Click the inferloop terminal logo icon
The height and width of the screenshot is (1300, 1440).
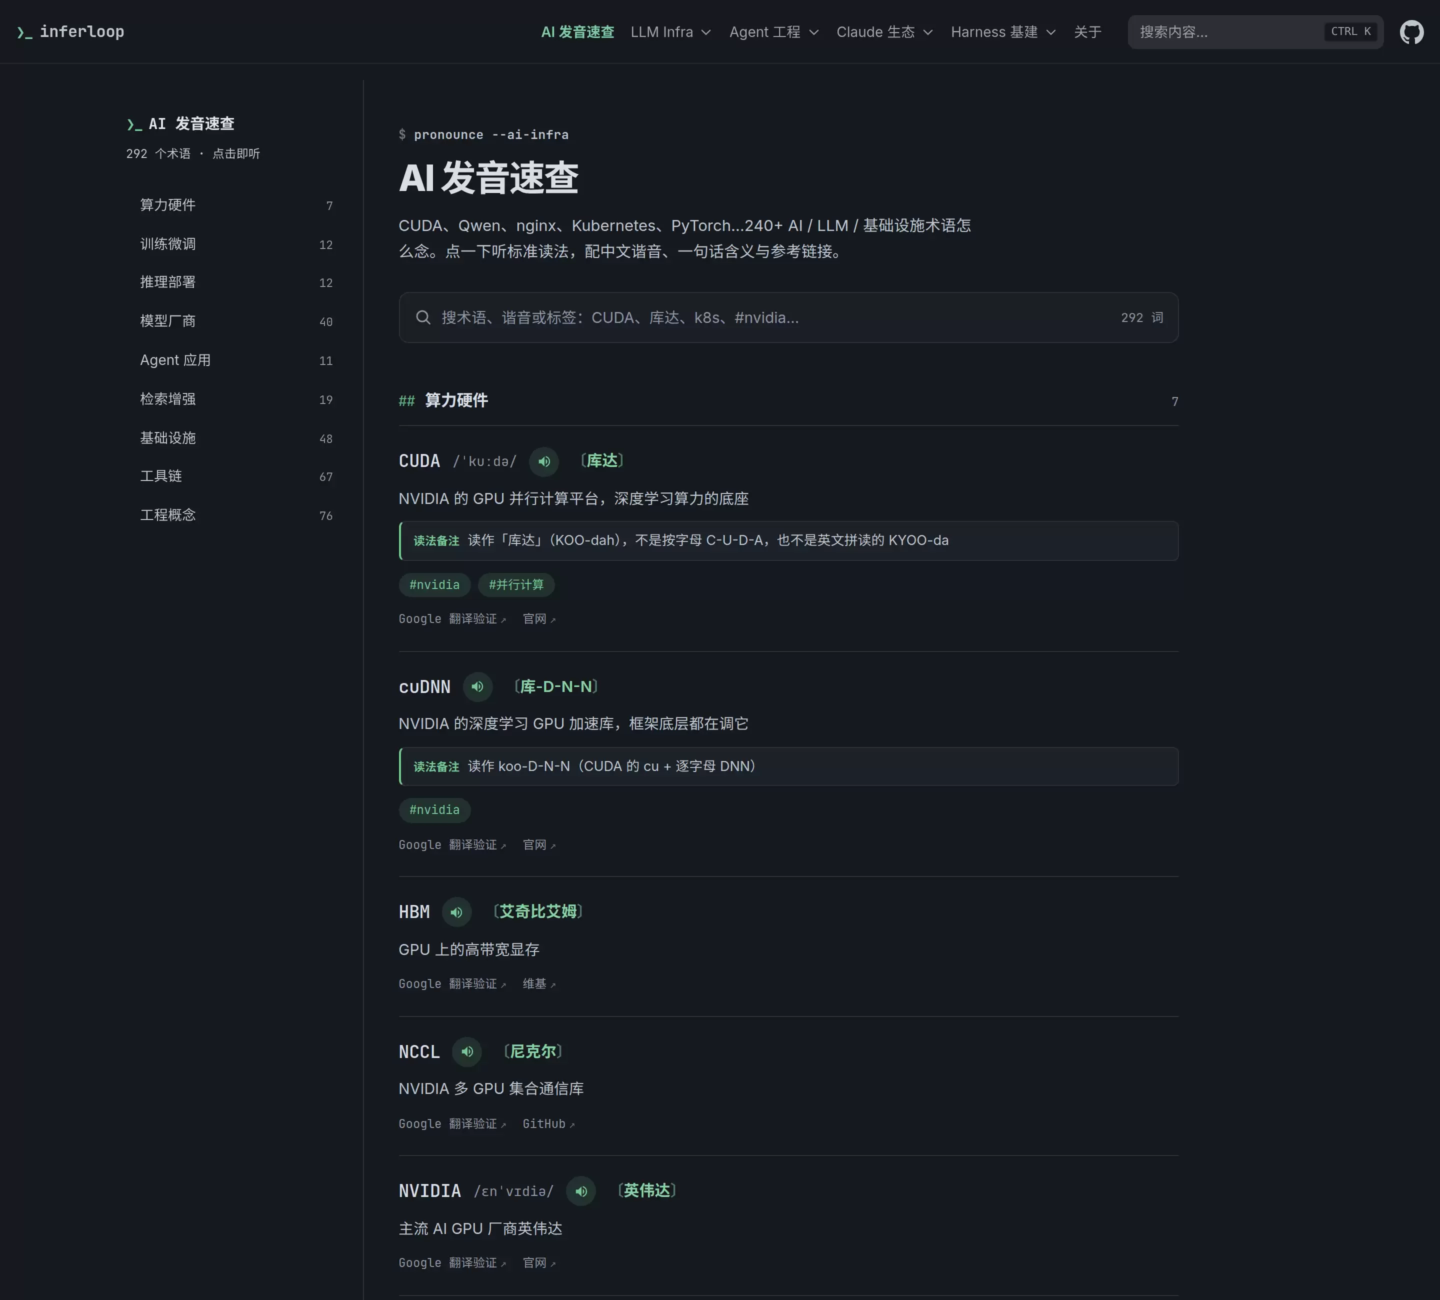tap(25, 32)
